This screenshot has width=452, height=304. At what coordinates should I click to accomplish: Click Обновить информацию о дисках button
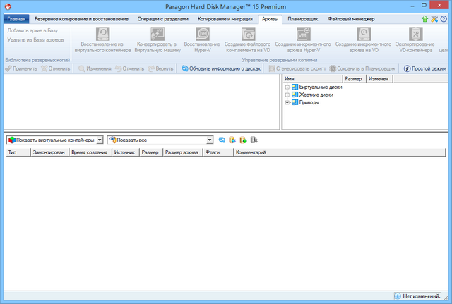221,68
